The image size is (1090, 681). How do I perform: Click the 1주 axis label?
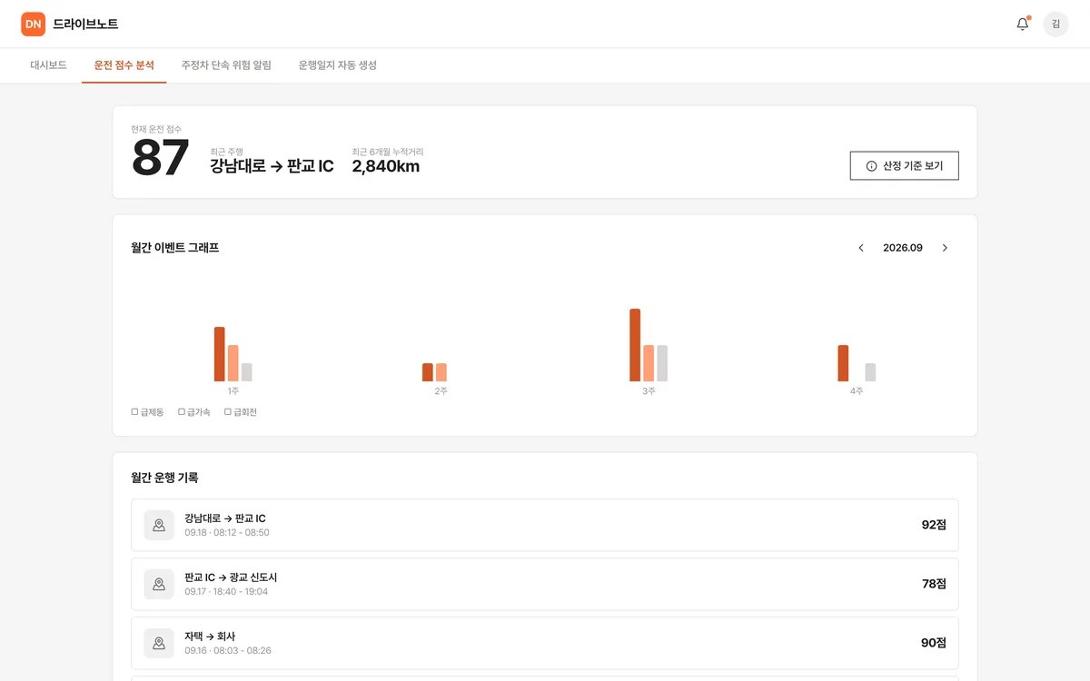click(x=233, y=391)
